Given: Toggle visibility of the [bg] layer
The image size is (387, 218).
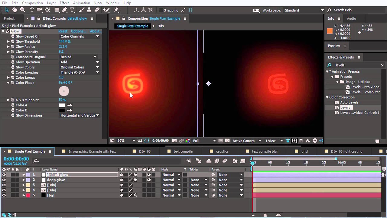Looking at the screenshot, I should click(4, 195).
